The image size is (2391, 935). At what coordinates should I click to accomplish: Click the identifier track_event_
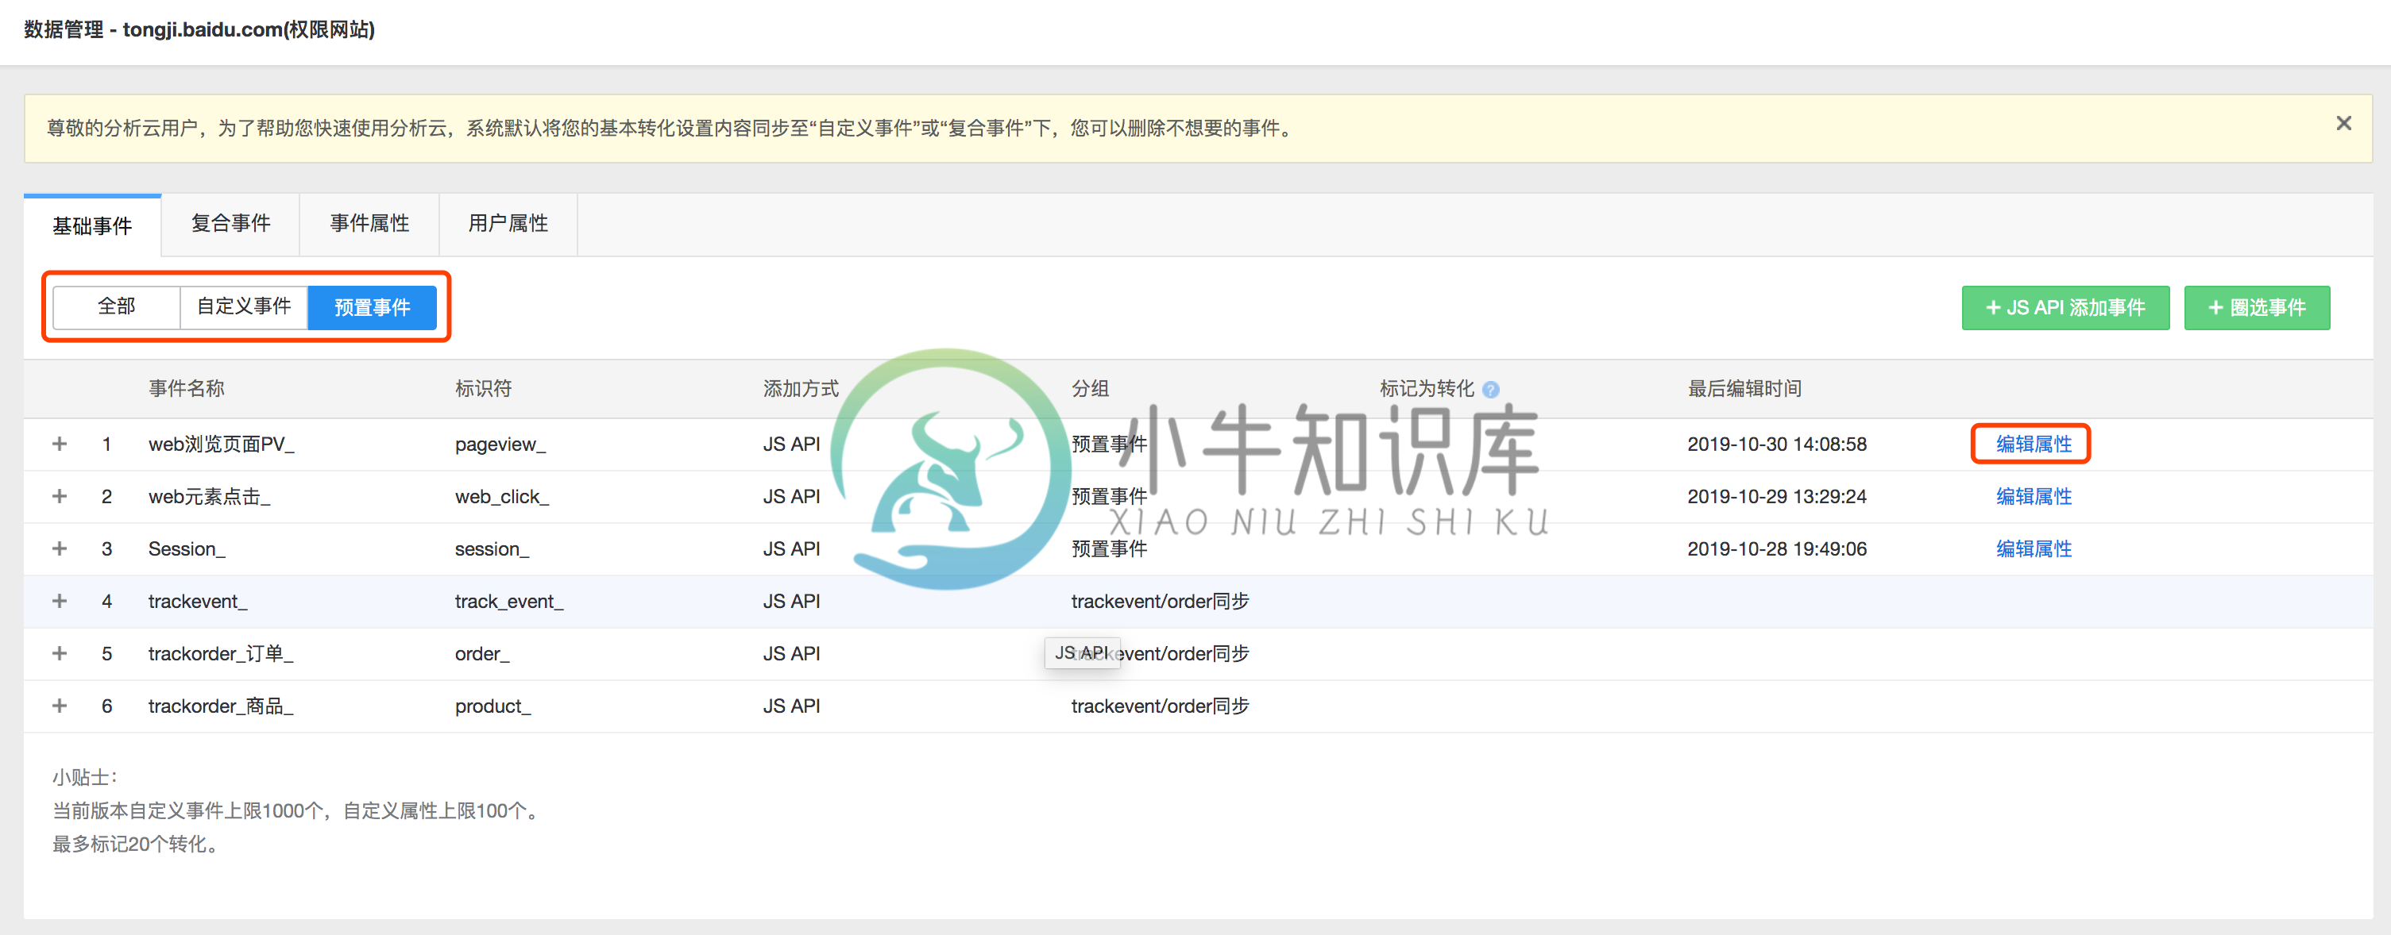coord(509,601)
